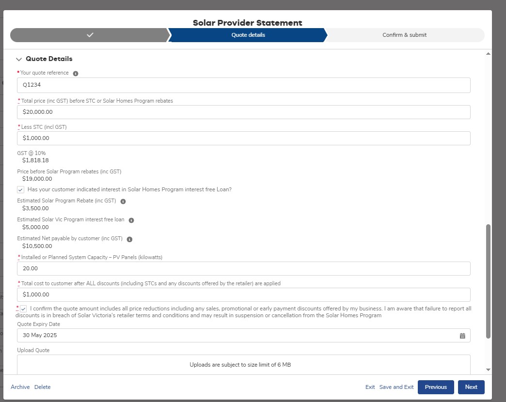Viewport: 506px width, 402px height.
Task: Select the loan value $5,000.00
Action: [x=35, y=227]
